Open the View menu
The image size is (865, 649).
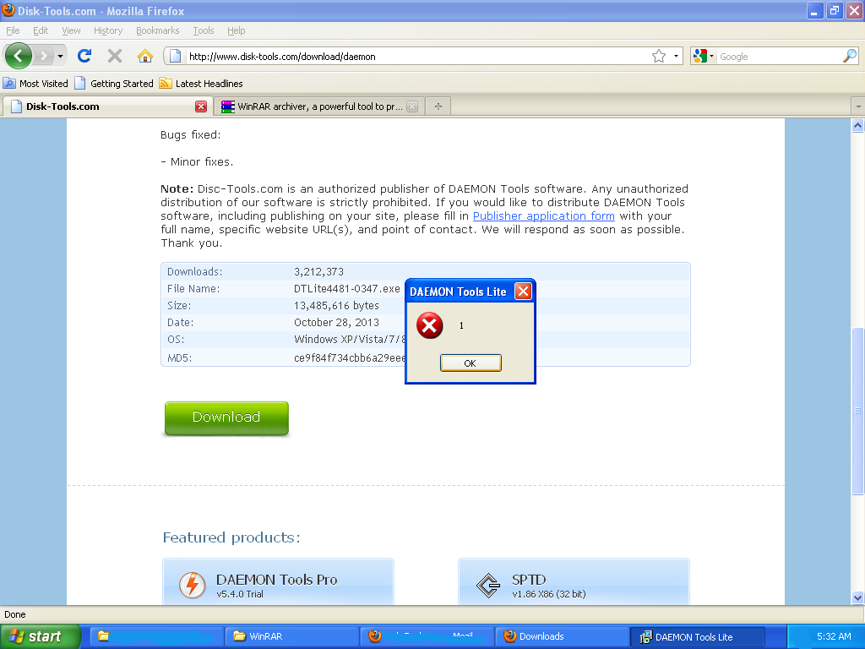pos(71,30)
